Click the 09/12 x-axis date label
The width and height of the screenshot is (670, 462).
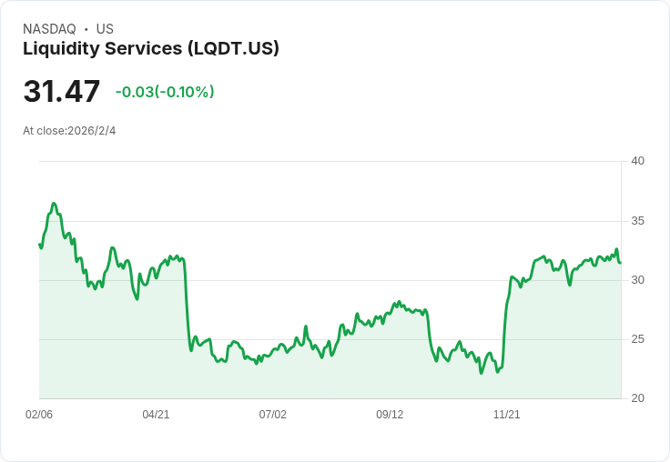click(x=390, y=415)
